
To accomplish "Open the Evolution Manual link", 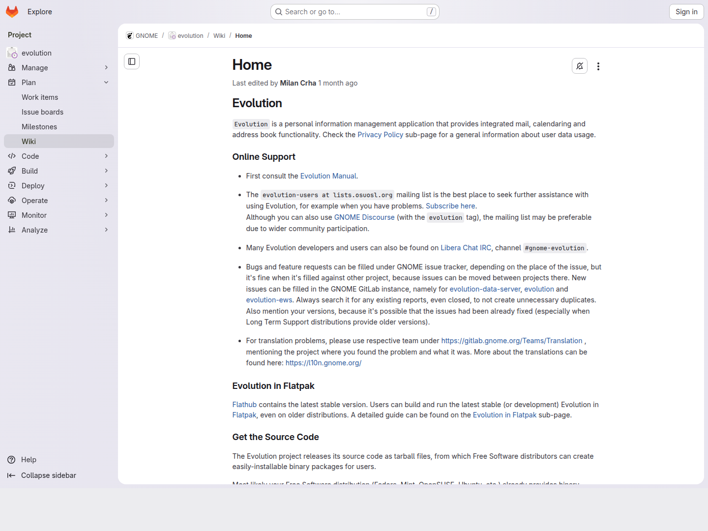I will 328,176.
